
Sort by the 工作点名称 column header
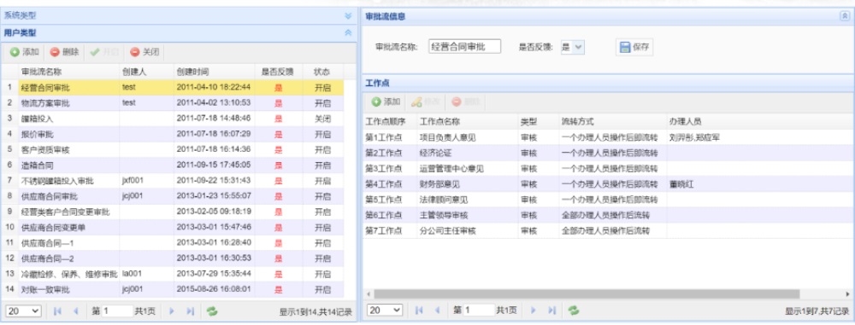pyautogui.click(x=468, y=121)
